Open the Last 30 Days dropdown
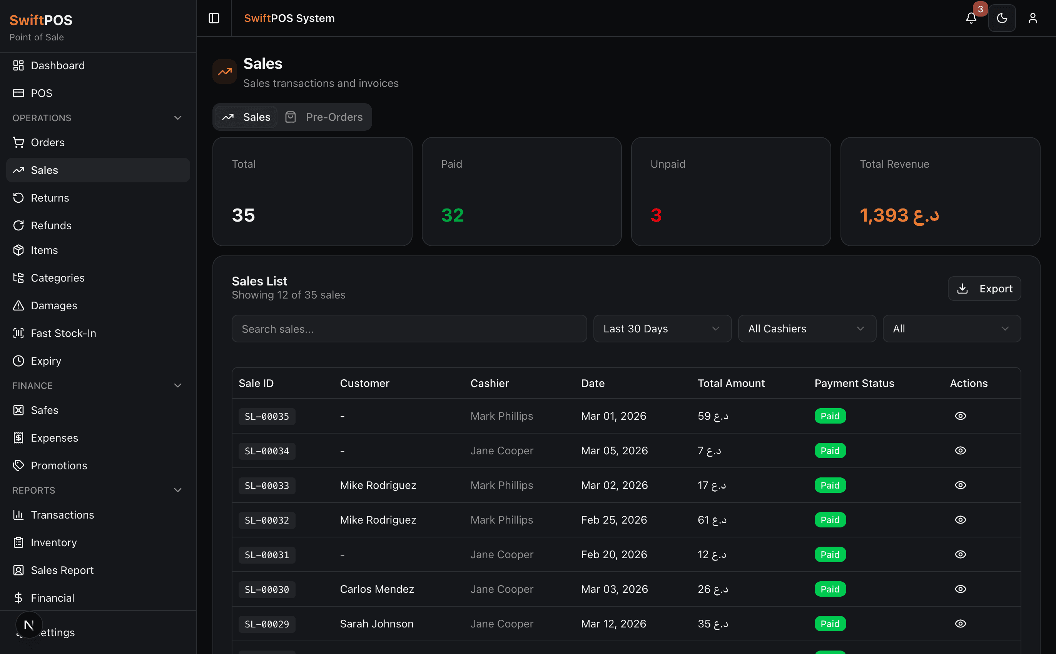This screenshot has width=1056, height=654. pyautogui.click(x=662, y=329)
